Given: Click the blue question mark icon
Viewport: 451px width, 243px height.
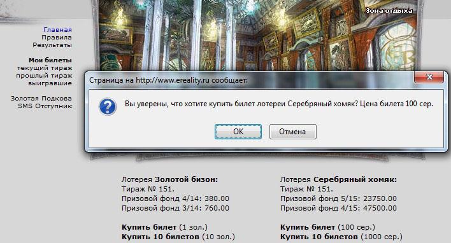Looking at the screenshot, I should 107,107.
